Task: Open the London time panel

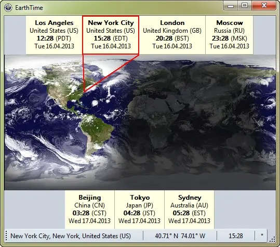Action: click(x=172, y=35)
